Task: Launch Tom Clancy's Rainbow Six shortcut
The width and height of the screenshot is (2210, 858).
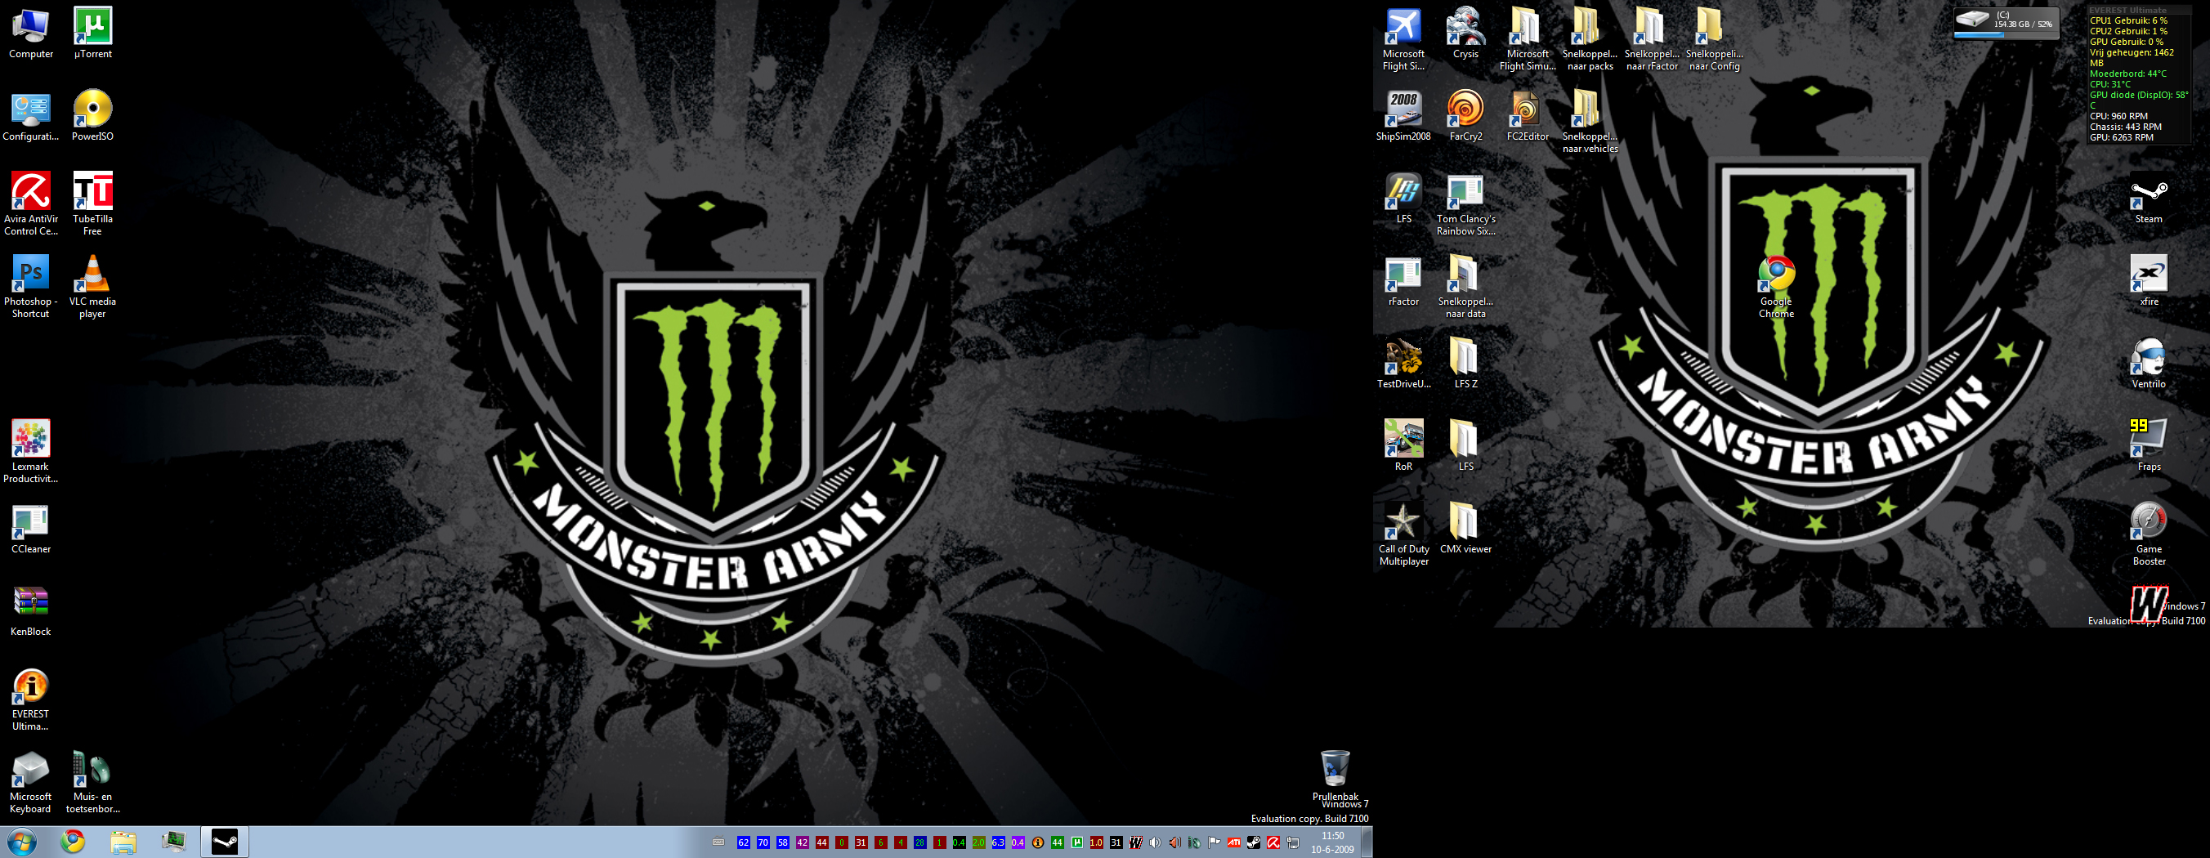Action: (1465, 204)
